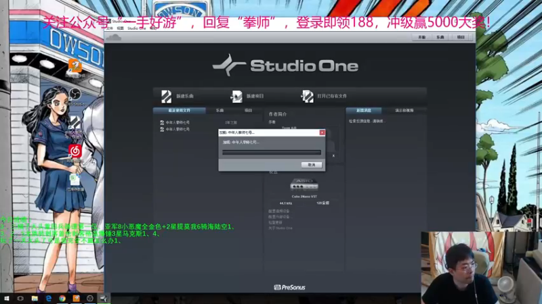Switch to the 最近使用文件 tab
This screenshot has height=304, width=542.
click(x=180, y=110)
